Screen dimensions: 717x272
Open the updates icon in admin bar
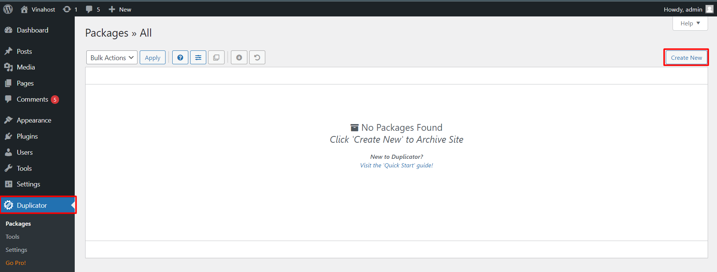[70, 9]
